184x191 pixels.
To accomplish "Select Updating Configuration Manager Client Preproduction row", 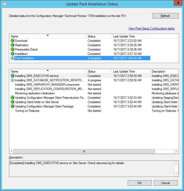I will tap(94, 98).
